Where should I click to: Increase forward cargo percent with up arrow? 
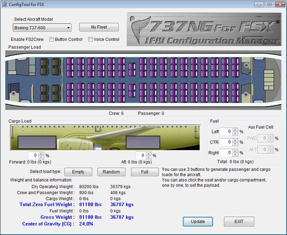point(41,154)
